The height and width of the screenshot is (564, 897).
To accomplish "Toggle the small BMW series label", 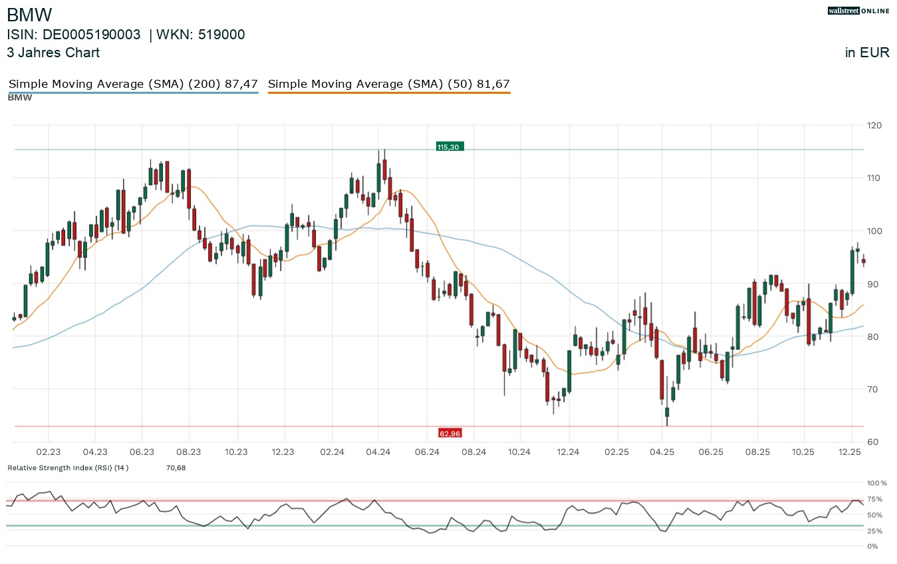I will [19, 97].
